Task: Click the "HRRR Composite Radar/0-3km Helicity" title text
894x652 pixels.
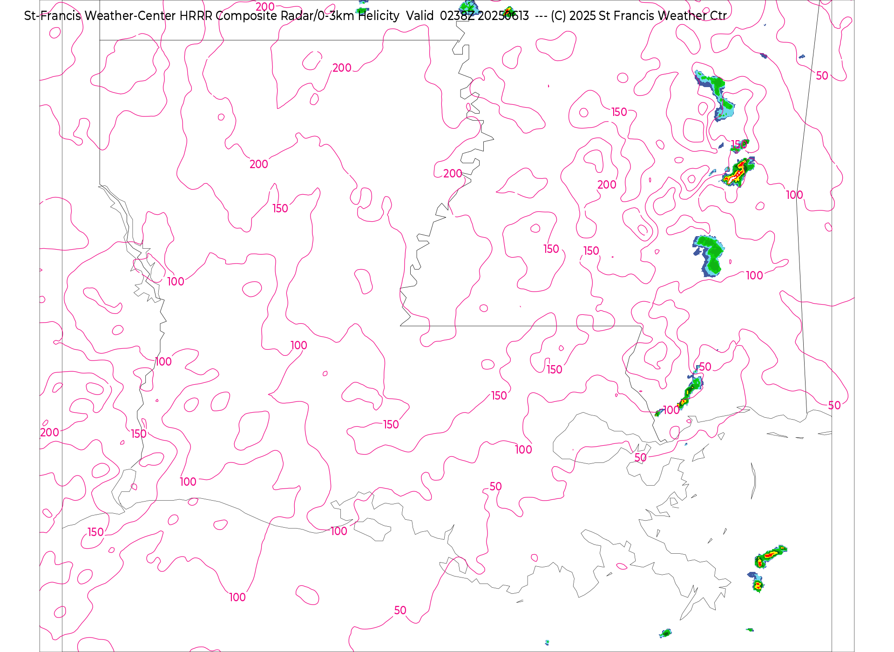Action: [x=289, y=16]
